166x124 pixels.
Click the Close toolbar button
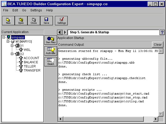[x=34, y=21]
